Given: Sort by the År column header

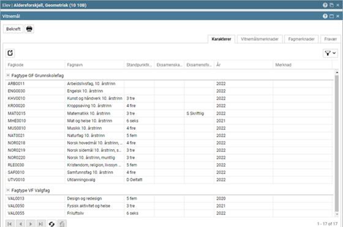Looking at the screenshot, I should 243,65.
